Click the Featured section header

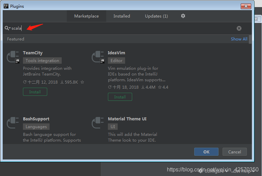tap(16, 39)
